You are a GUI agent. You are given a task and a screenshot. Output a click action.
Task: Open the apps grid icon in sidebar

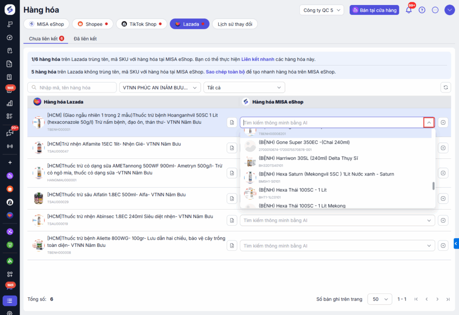coord(10,274)
